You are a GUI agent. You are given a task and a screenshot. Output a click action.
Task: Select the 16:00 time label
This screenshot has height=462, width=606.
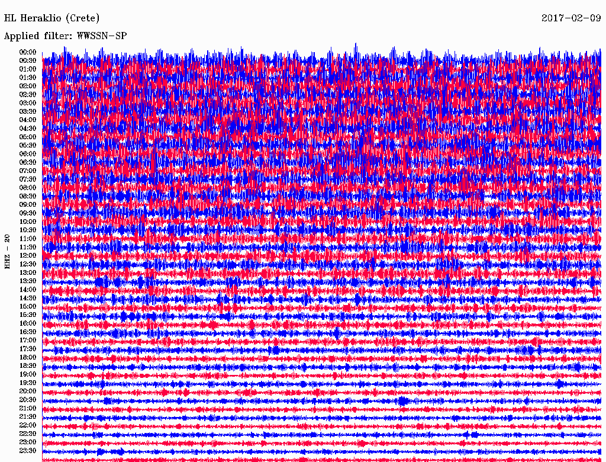coord(28,323)
